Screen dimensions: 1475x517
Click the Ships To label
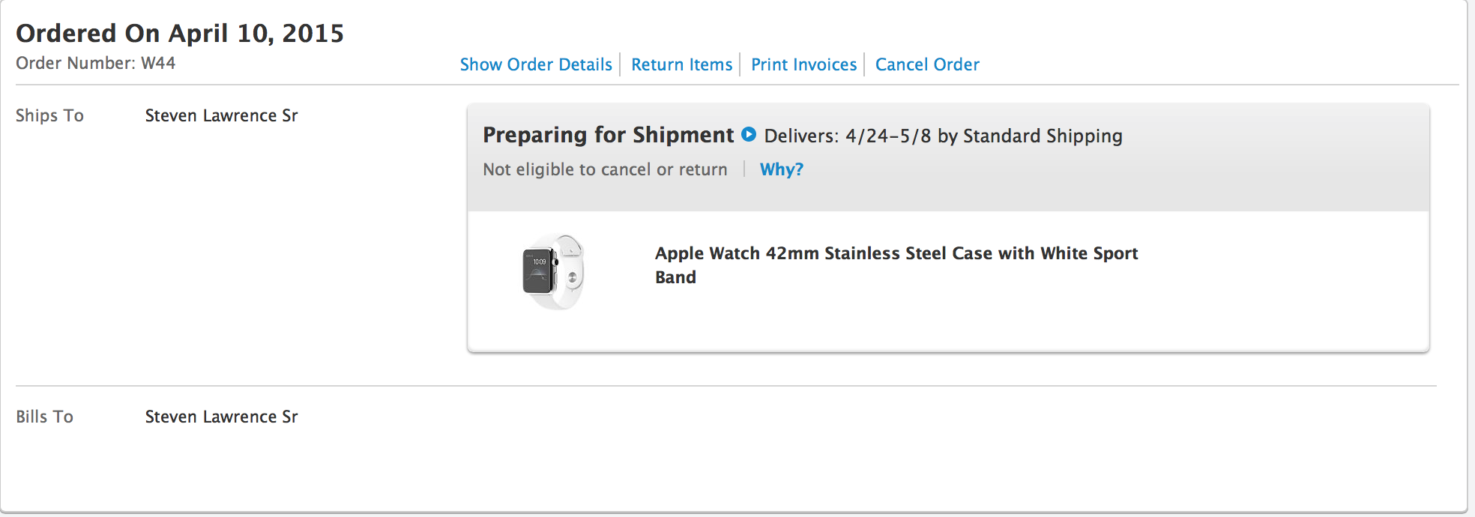pos(49,115)
